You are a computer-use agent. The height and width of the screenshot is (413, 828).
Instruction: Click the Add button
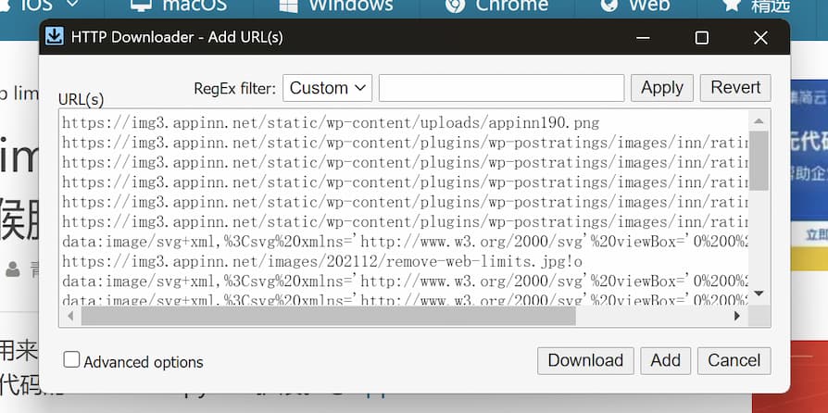[665, 360]
